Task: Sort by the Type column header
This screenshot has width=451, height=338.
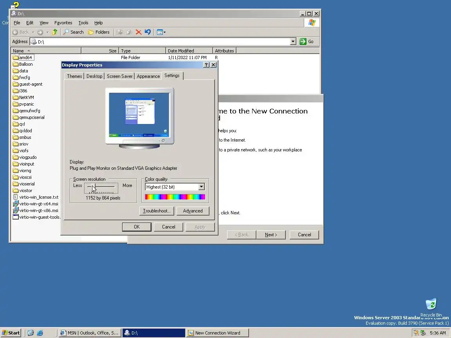Action: click(143, 50)
